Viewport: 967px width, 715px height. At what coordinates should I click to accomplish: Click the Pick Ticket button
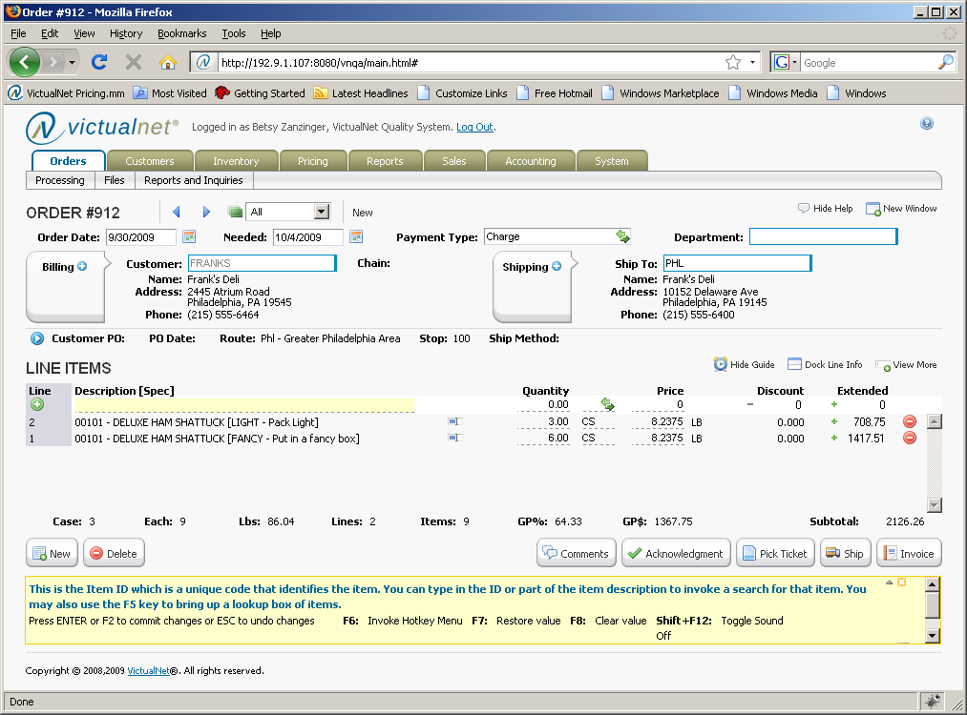773,553
